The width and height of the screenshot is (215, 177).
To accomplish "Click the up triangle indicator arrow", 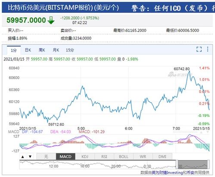I will pos(23,157).
